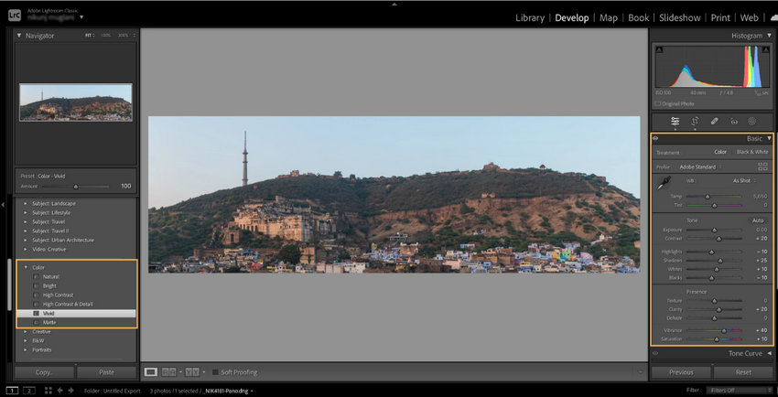The image size is (778, 397).
Task: Switch to the Print module
Action: tap(720, 18)
